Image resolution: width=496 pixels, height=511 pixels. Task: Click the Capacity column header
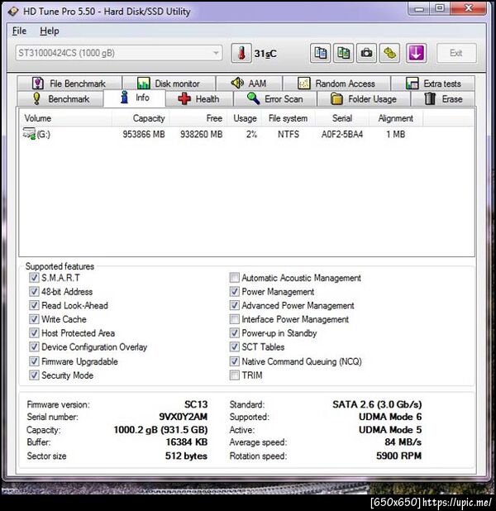(141, 118)
